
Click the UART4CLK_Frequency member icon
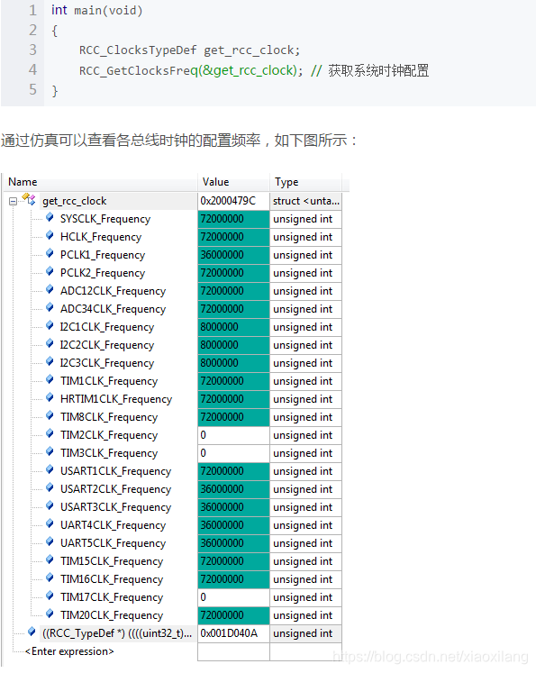coord(50,524)
